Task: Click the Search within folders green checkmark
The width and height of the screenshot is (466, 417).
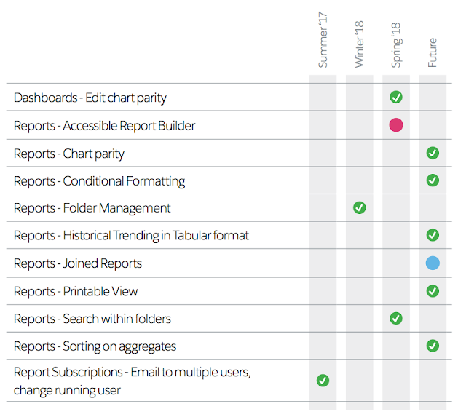Action: click(396, 318)
